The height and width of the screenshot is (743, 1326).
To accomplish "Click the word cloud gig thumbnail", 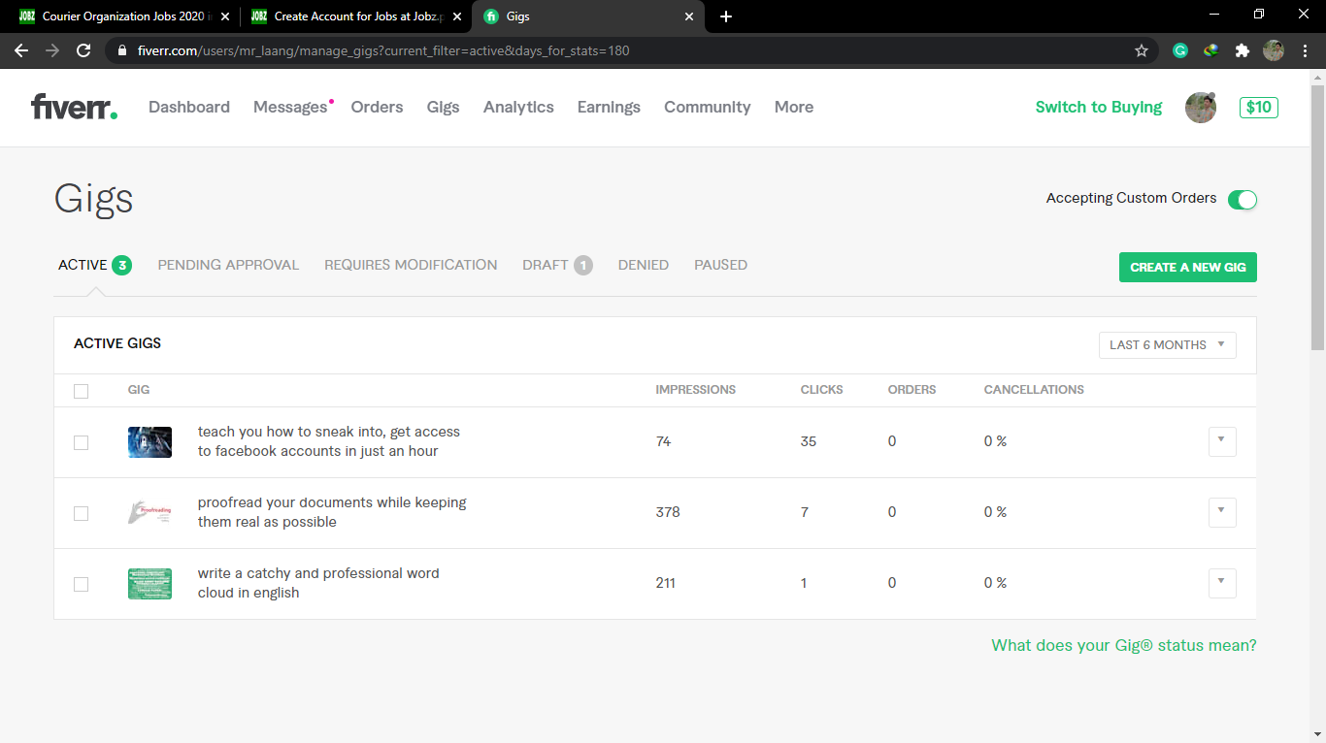I will point(149,584).
